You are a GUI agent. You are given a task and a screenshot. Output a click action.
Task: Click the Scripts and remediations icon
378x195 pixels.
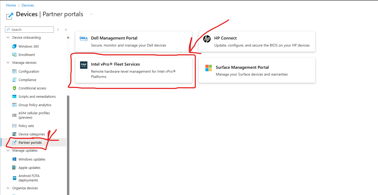tap(14, 96)
